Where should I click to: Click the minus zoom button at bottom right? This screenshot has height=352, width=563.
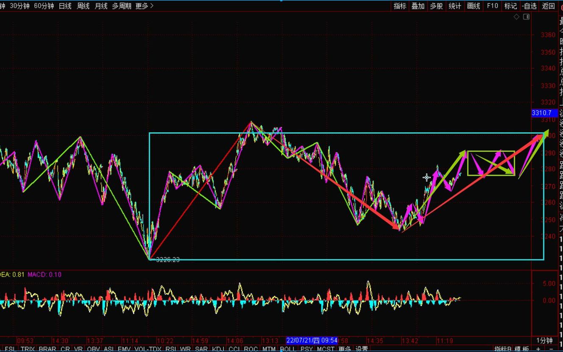point(551,349)
